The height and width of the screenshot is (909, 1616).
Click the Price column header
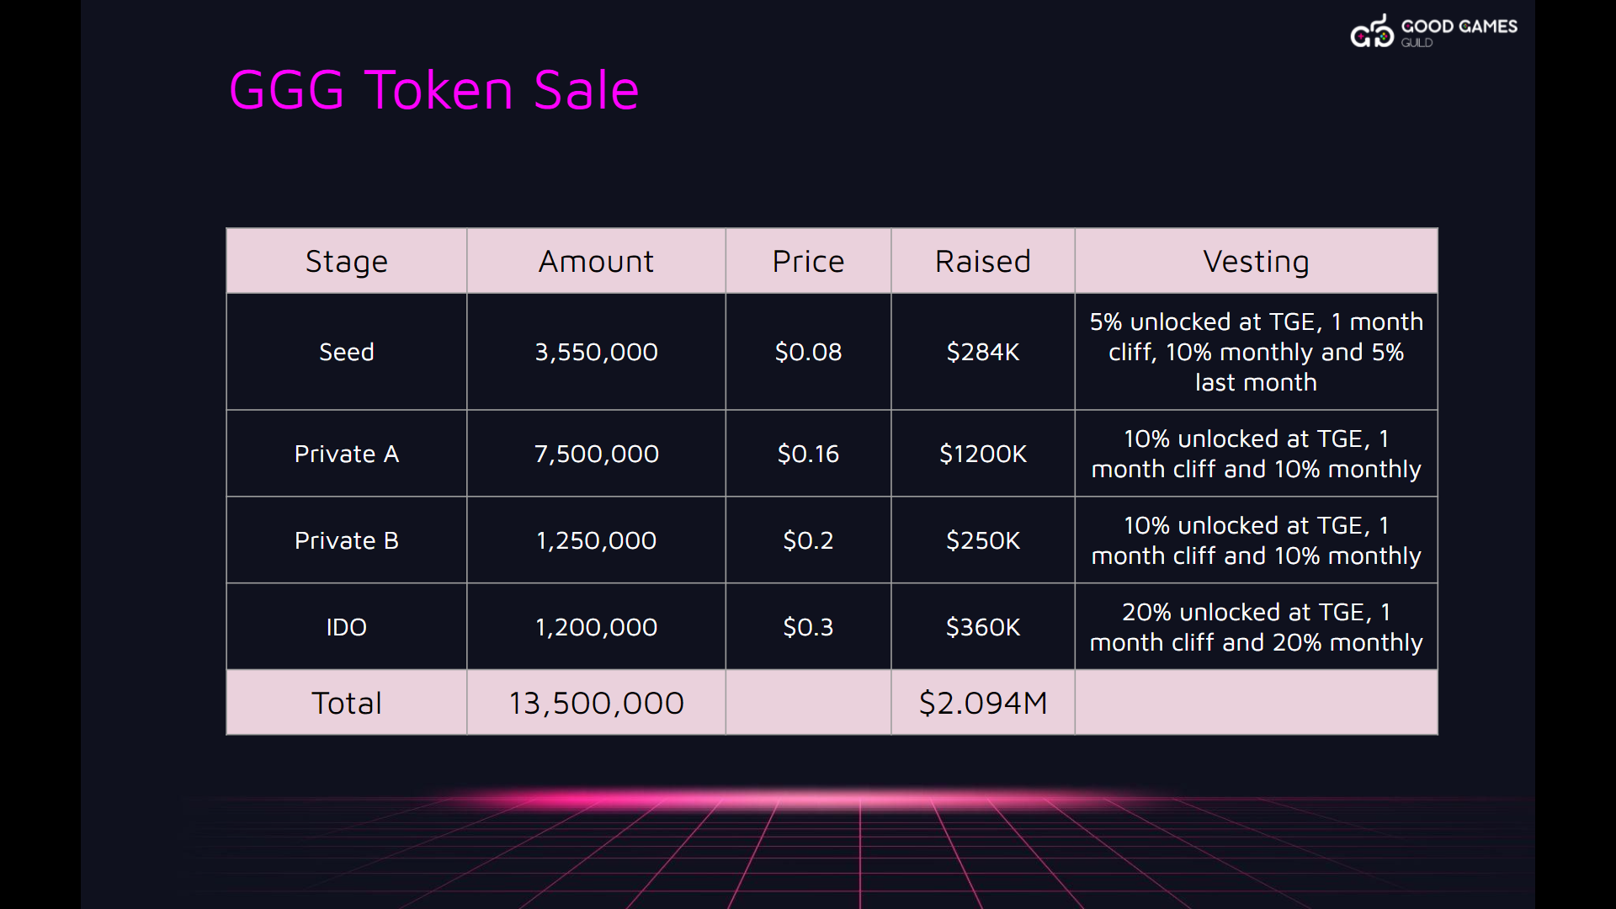pyautogui.click(x=808, y=261)
